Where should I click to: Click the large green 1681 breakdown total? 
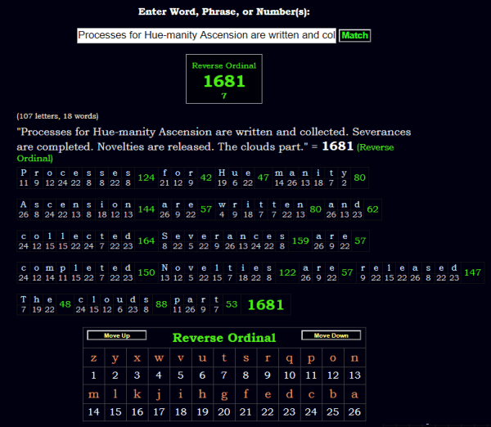[x=265, y=305]
